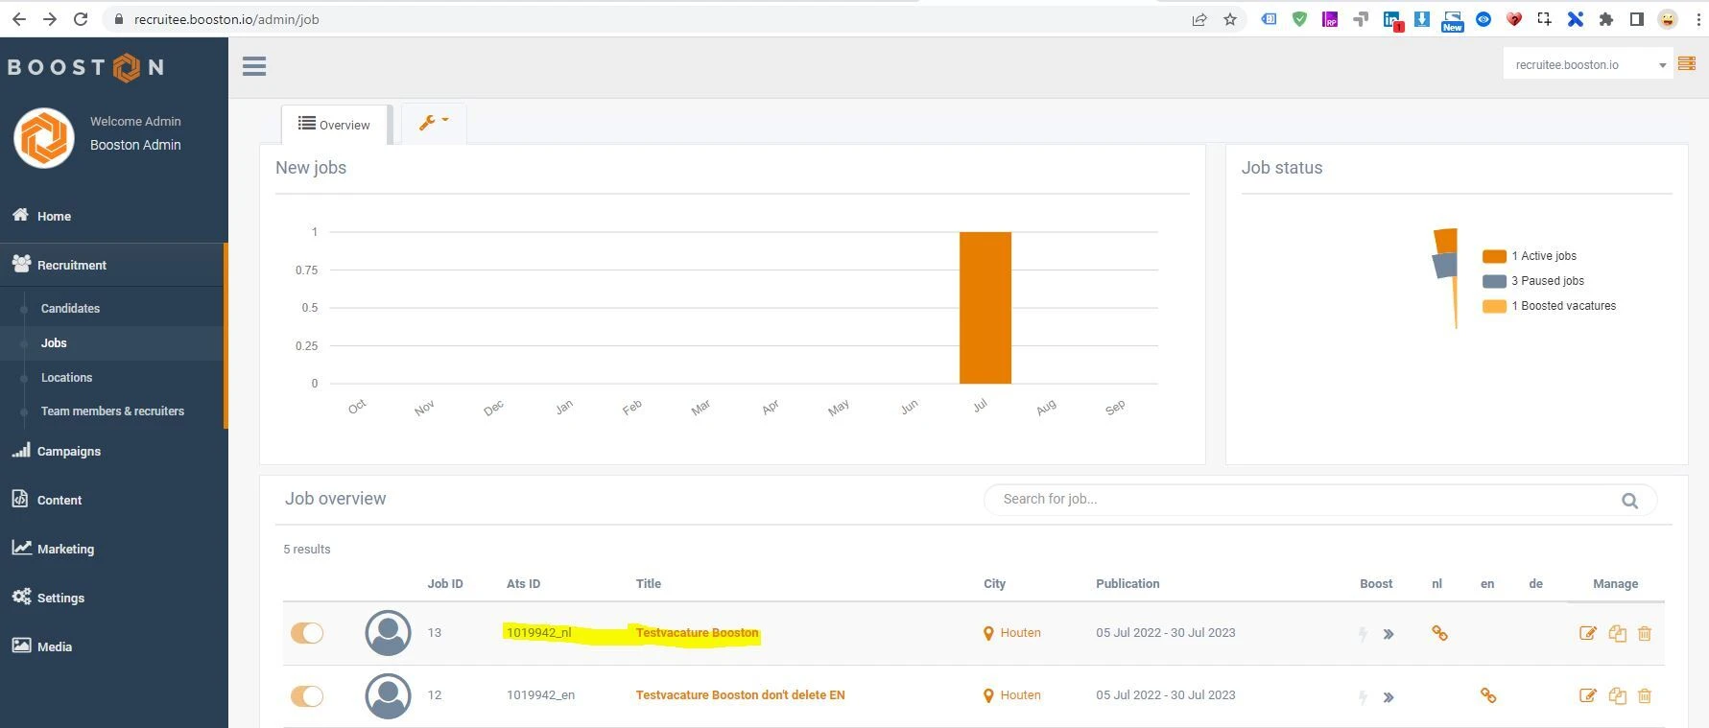1709x728 pixels.
Task: Click the nl link icon for job 13
Action: click(1439, 633)
